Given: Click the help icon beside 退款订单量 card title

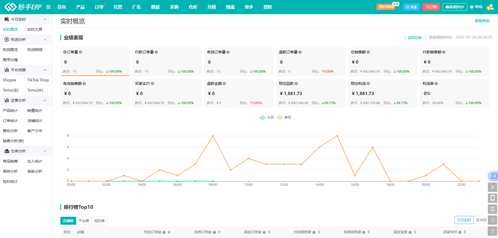Looking at the screenshot, I should click(x=300, y=52).
